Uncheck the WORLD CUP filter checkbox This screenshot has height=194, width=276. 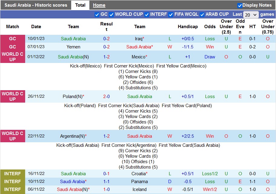tap(111, 15)
